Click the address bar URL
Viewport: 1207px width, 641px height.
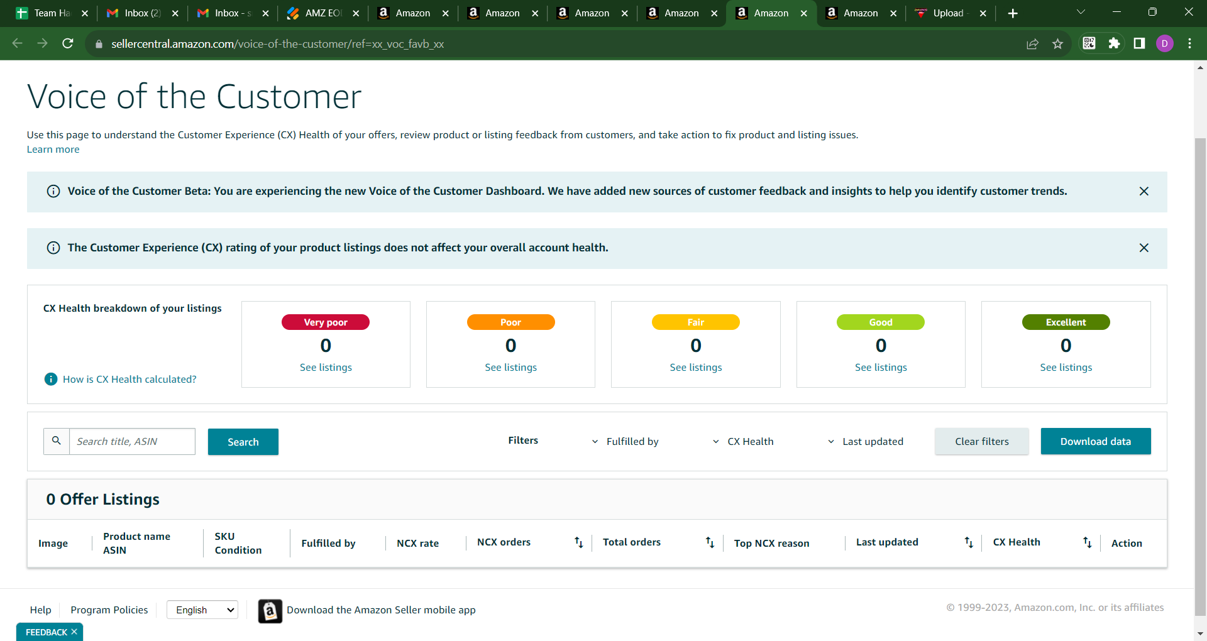(277, 44)
